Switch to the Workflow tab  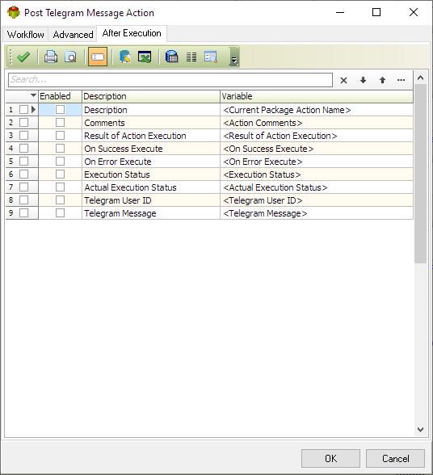coord(26,35)
